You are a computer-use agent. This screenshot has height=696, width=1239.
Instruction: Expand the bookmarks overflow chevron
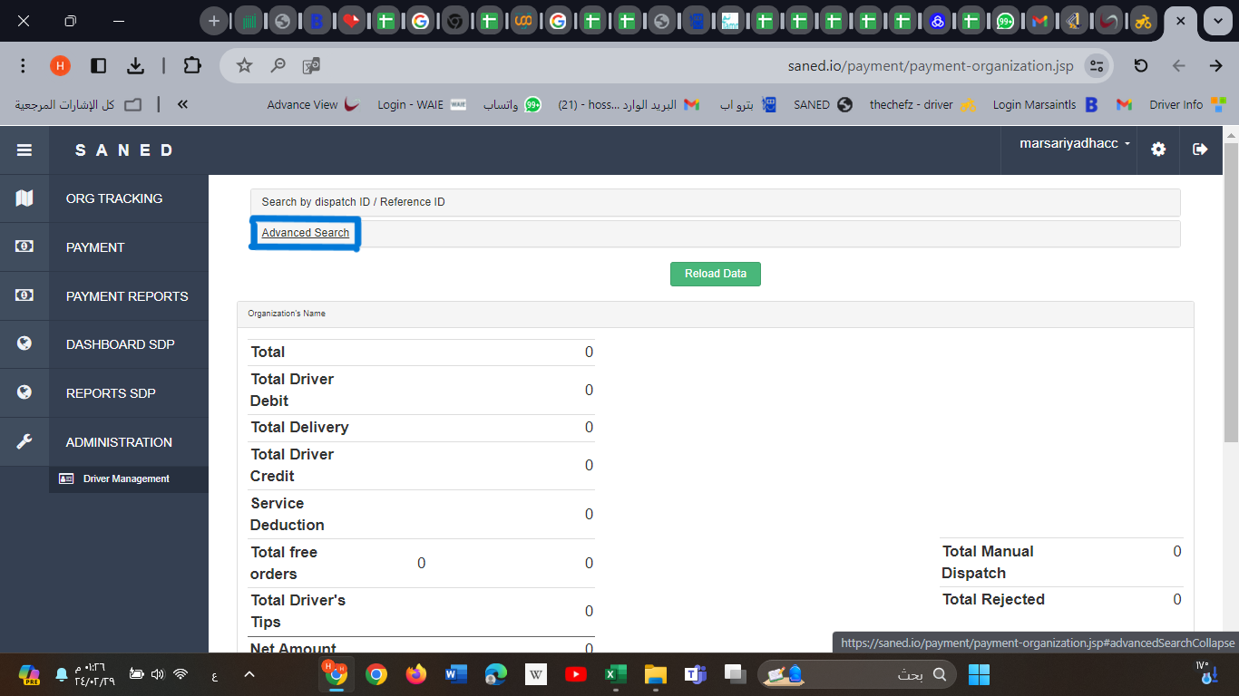tap(182, 104)
